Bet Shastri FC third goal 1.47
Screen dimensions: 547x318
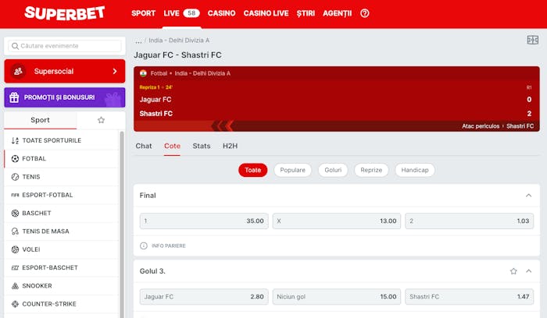469,297
